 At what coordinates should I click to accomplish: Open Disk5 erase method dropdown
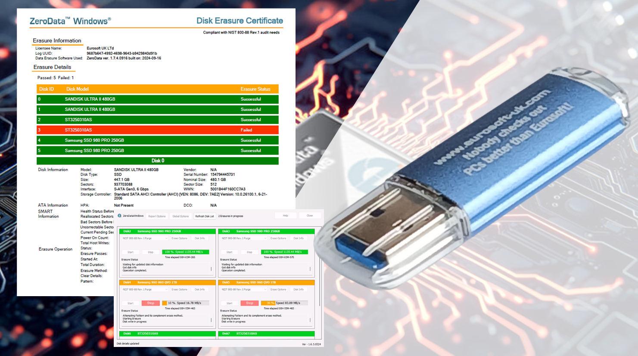coord(244,289)
